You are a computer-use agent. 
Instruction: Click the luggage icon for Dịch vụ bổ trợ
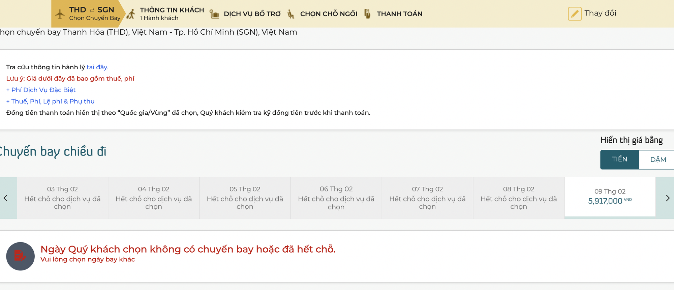[x=214, y=14]
